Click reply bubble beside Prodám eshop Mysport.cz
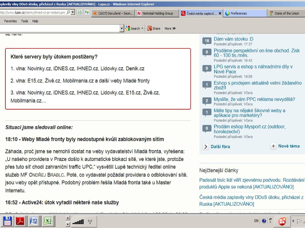The image size is (305, 228). 207,129
